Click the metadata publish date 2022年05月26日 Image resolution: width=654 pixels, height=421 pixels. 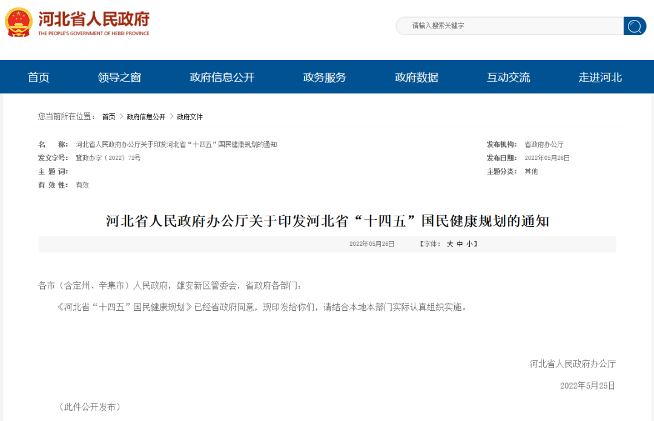[x=547, y=158]
